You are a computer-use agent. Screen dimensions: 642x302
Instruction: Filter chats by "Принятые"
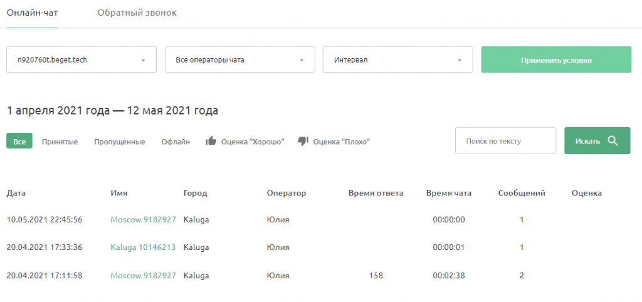[x=60, y=142]
